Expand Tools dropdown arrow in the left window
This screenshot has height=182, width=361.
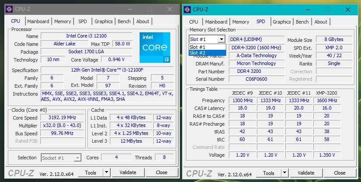[x=106, y=172]
